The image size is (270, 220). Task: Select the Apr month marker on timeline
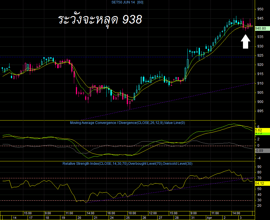coord(209,218)
